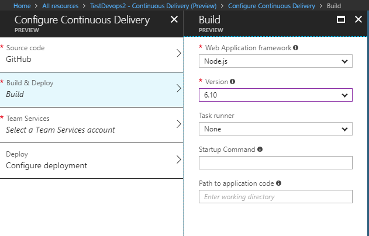Screen dimensions: 369x236
Task: Click info icon beside Web Application framework
Action: point(295,48)
